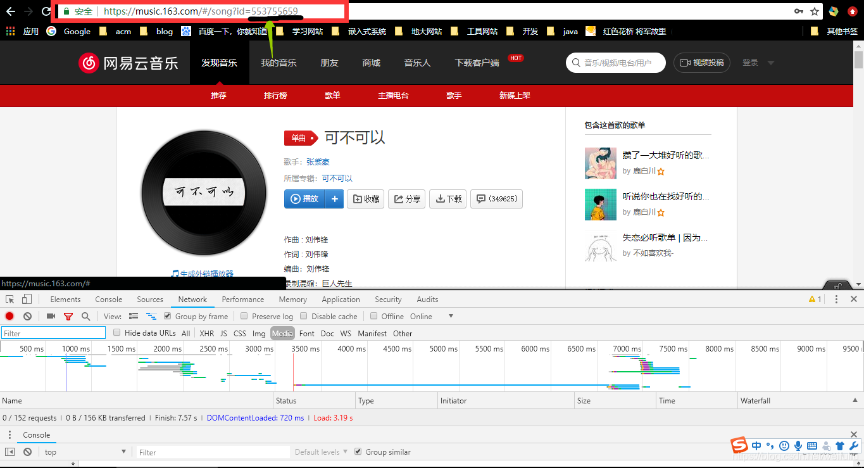
Task: Open the 下载客户端 navigation link
Action: coord(477,63)
